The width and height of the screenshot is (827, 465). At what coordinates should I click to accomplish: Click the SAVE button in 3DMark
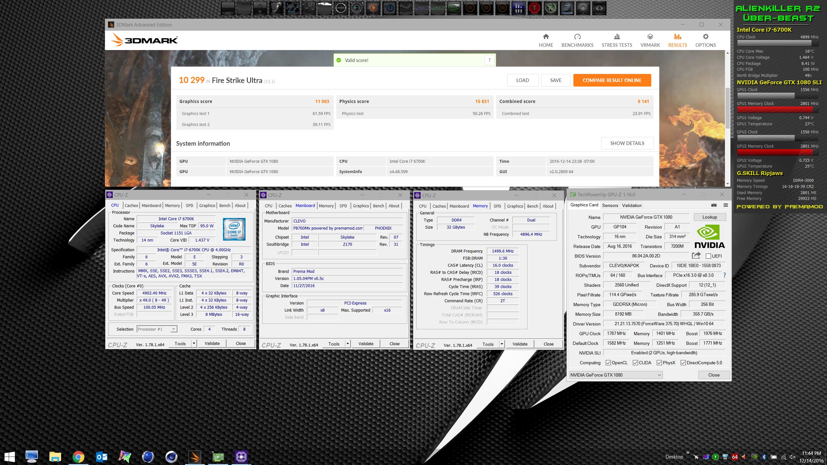tap(556, 80)
